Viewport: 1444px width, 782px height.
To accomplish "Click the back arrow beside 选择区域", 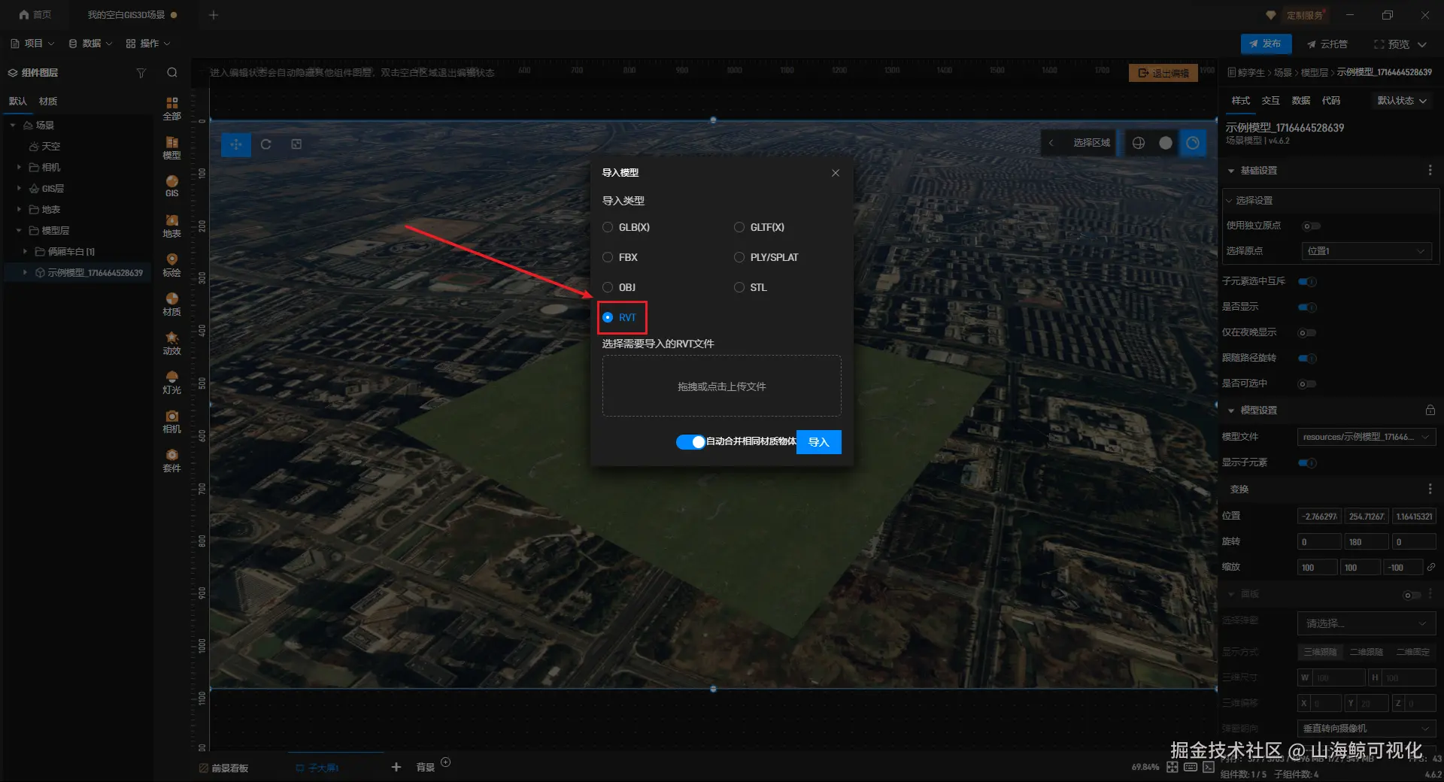I will coord(1051,143).
